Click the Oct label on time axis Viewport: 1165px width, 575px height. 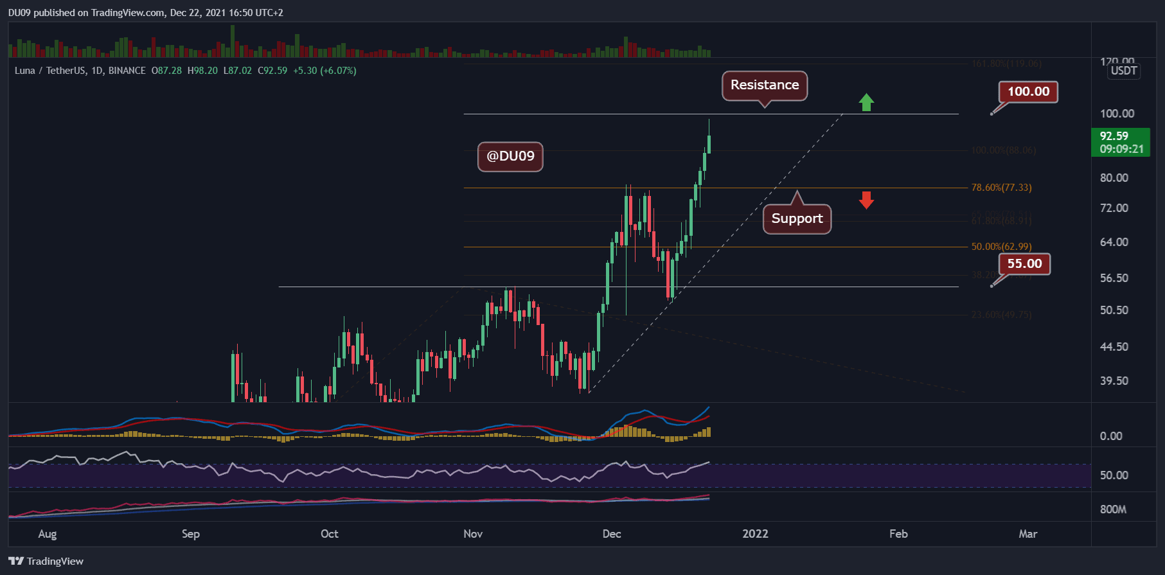point(330,534)
